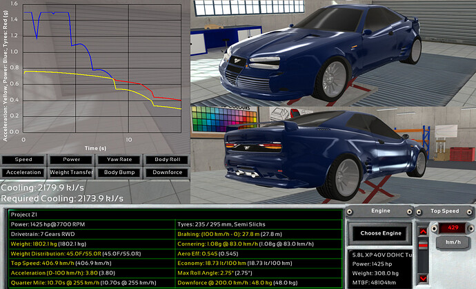This screenshot has height=289, width=476.
Task: Click the Time (s) axis label
Action: 95,148
